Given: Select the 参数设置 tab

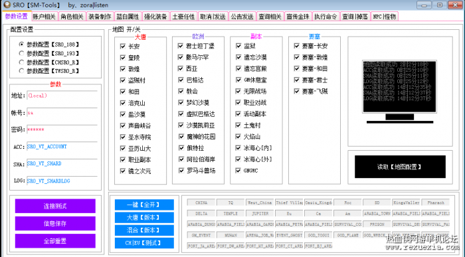Looking at the screenshot, I should [17, 17].
